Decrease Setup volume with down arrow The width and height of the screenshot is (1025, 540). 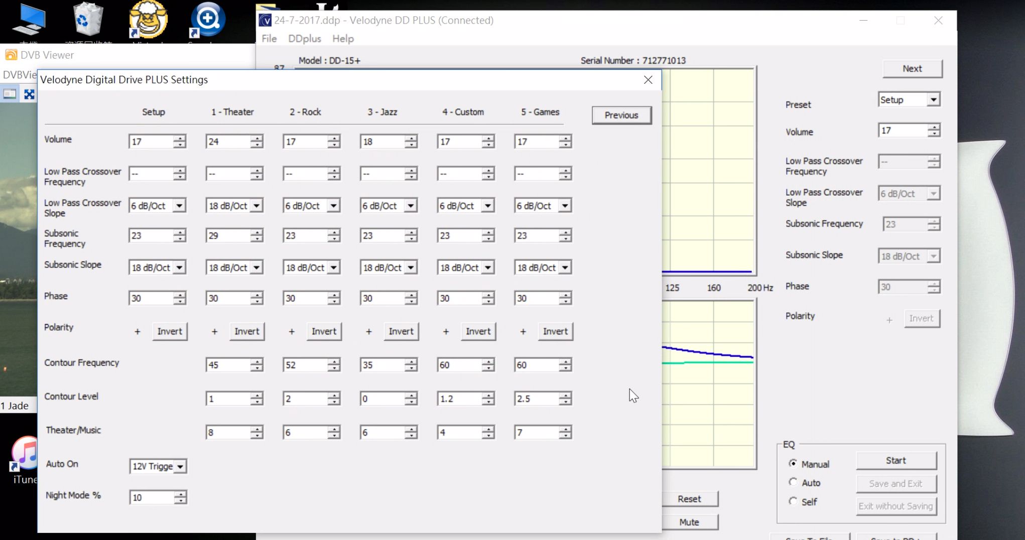pyautogui.click(x=180, y=145)
